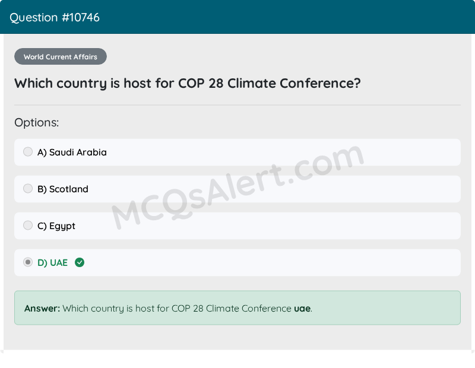This screenshot has height=368, width=475.
Task: Click the green Answer explanation box
Action: click(237, 307)
